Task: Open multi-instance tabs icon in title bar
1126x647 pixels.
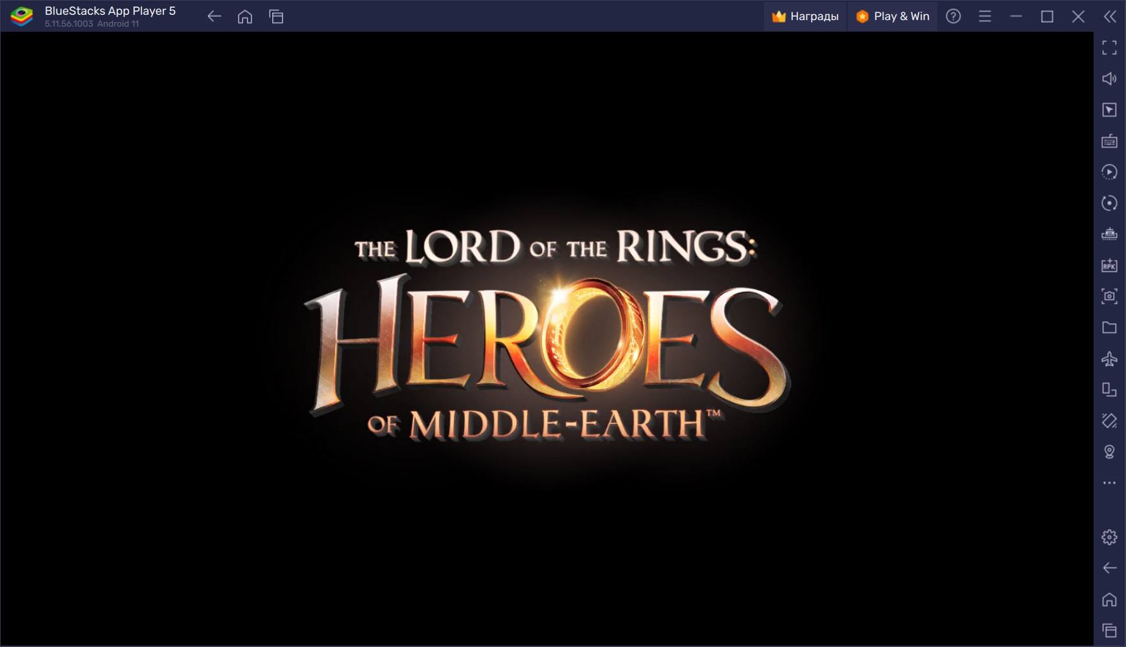Action: [276, 17]
